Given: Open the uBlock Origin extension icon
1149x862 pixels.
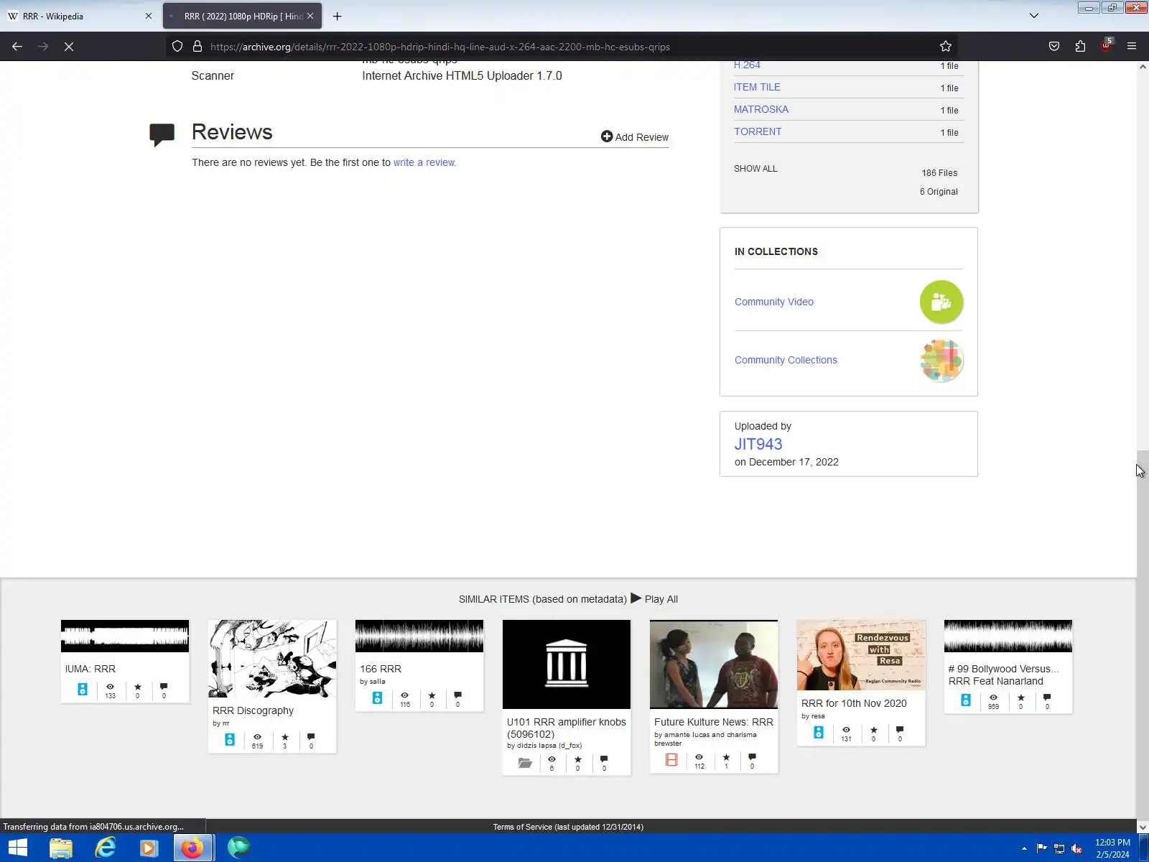Looking at the screenshot, I should 1107,45.
